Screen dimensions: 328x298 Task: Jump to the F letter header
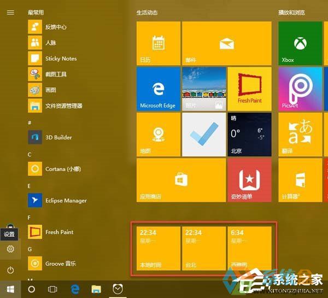29,218
